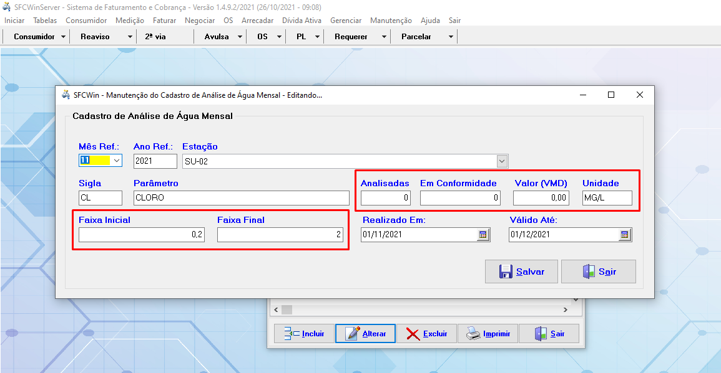721x373 pixels.
Task: Open calendar picker for Realizado Em date
Action: click(483, 235)
